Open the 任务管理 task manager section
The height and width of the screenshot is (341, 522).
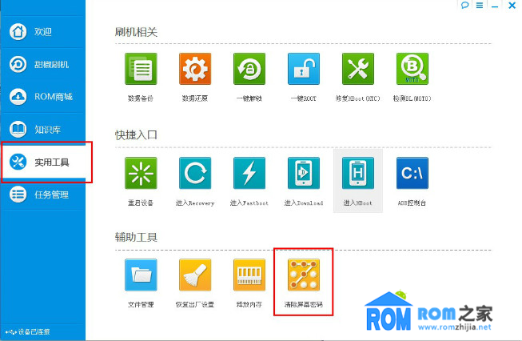click(x=42, y=195)
